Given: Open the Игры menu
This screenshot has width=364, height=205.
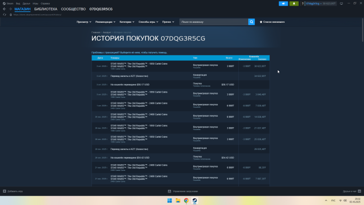Looking at the screenshot, I should [x=35, y=3].
